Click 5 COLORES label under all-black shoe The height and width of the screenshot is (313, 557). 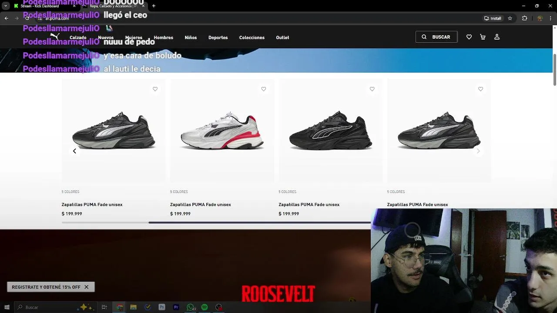tap(288, 192)
